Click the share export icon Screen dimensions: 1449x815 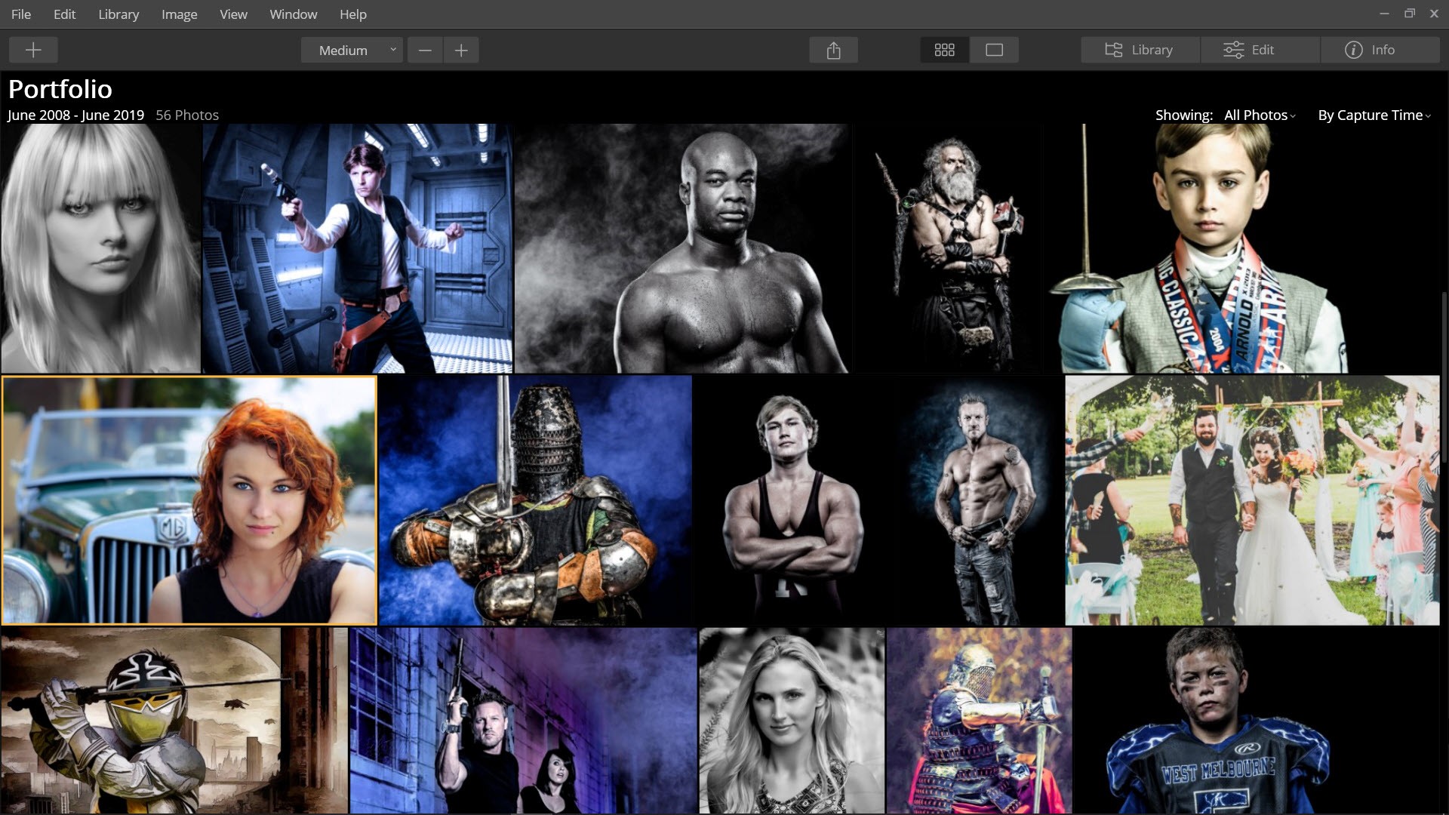(833, 50)
